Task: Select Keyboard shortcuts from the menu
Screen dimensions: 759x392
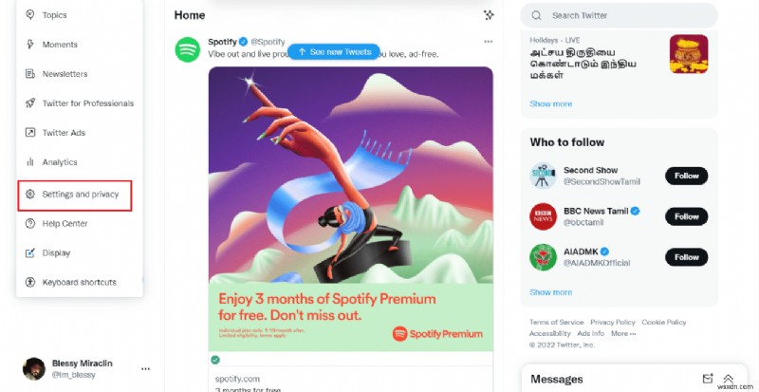Action: coord(79,282)
